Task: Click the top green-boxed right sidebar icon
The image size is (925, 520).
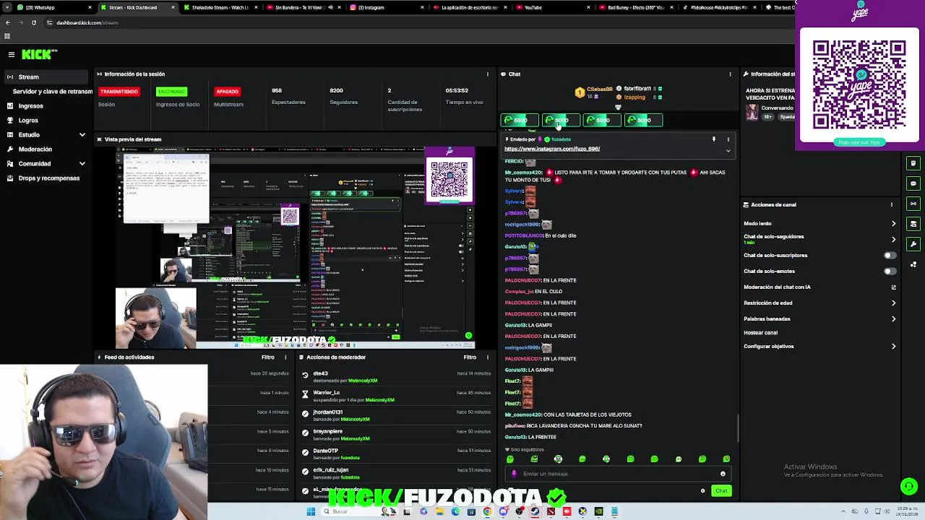Action: tap(914, 163)
